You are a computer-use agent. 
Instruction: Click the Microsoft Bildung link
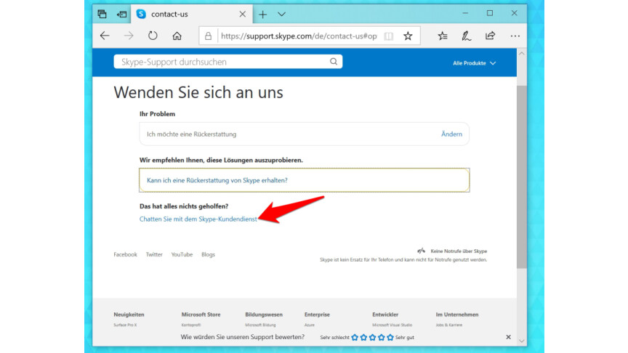[x=260, y=325]
